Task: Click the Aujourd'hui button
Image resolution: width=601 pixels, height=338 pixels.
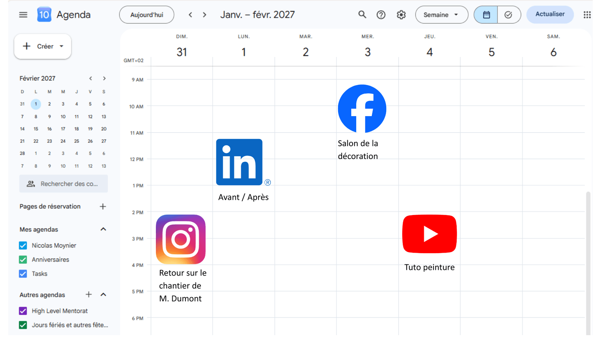Action: tap(147, 15)
